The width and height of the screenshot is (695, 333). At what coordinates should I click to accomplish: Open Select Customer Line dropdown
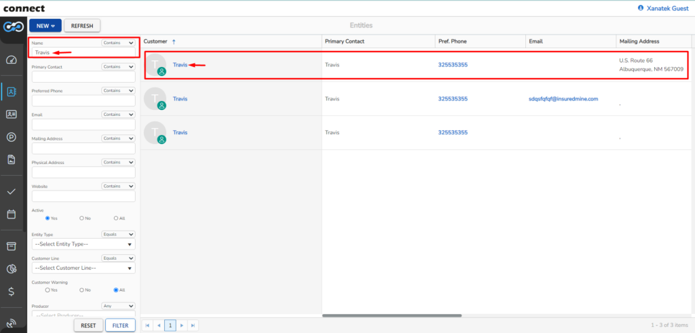pos(83,268)
